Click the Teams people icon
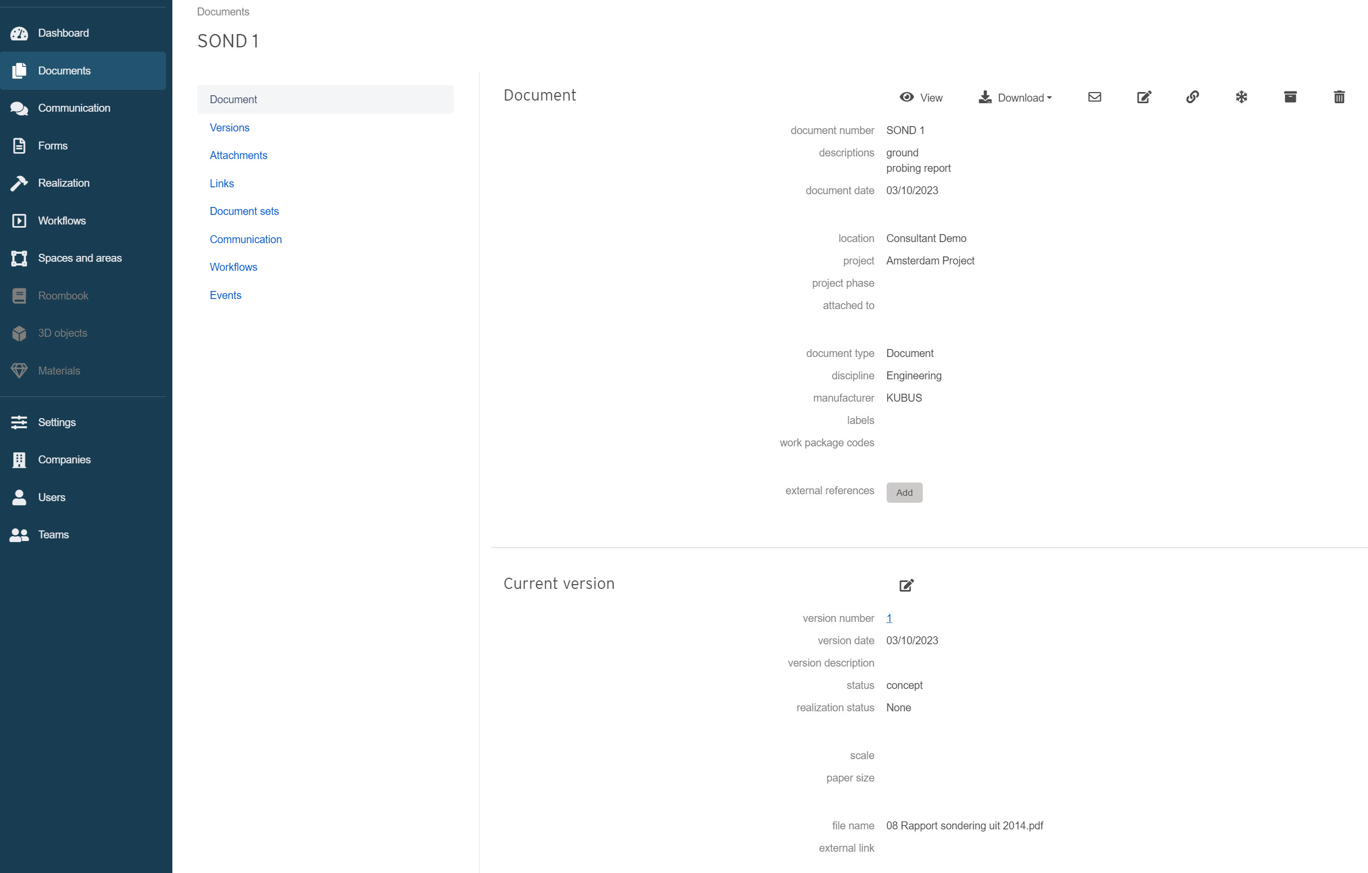Image resolution: width=1368 pixels, height=873 pixels. 19,535
